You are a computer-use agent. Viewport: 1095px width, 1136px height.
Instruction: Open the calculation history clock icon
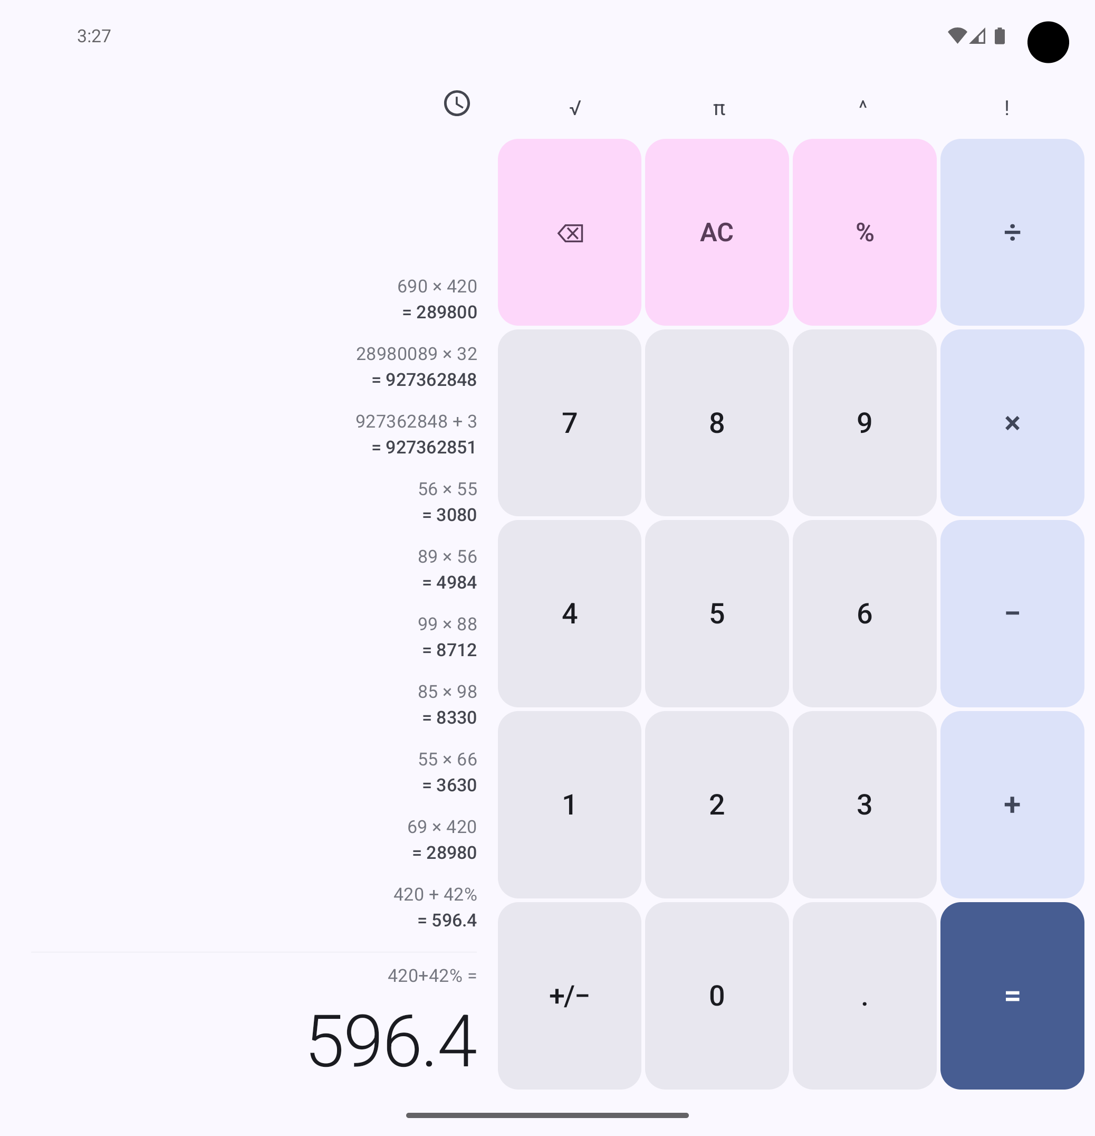point(457,104)
